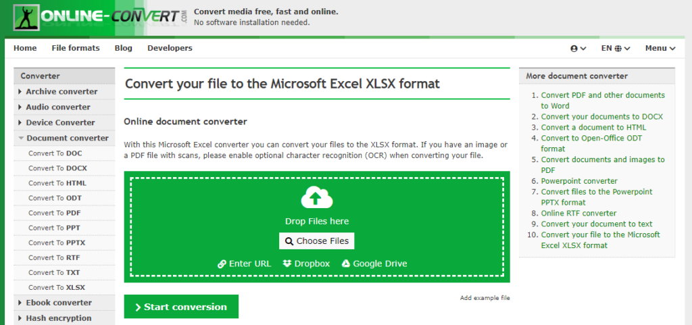Screen dimensions: 692x325
Task: Click the Google Drive icon option
Action: pyautogui.click(x=374, y=264)
